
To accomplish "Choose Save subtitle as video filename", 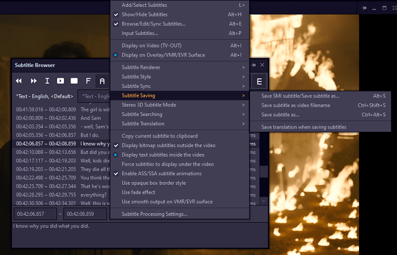I will pos(320,105).
